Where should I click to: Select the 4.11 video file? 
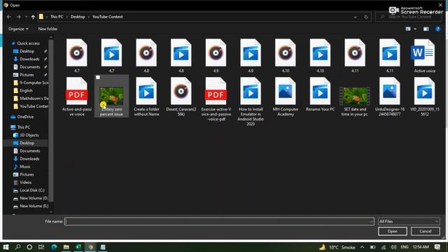click(x=390, y=53)
